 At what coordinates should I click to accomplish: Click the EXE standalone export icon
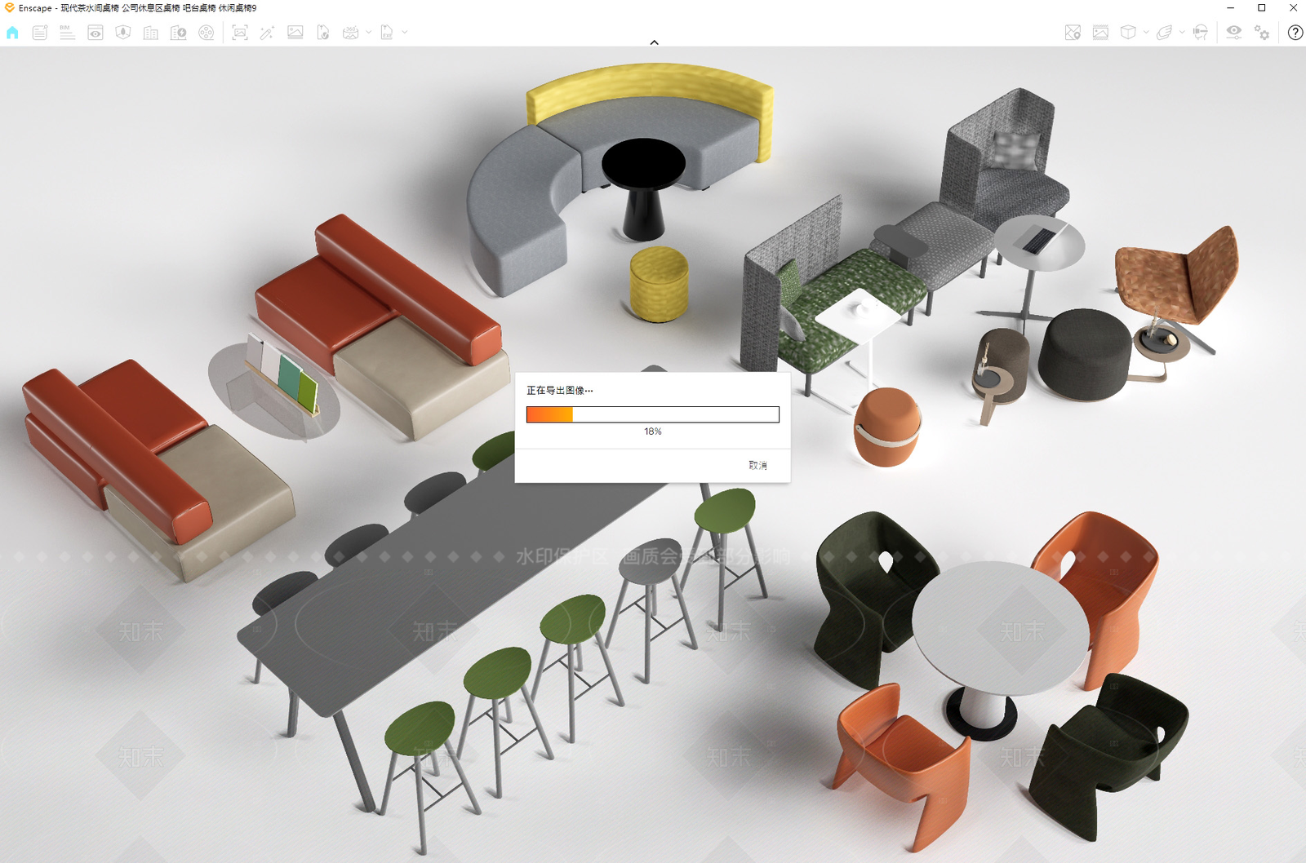pyautogui.click(x=387, y=33)
